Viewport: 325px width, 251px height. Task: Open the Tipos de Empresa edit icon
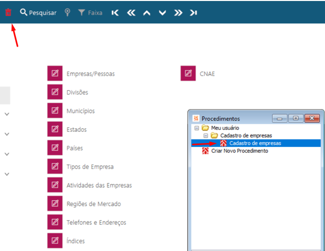point(55,166)
